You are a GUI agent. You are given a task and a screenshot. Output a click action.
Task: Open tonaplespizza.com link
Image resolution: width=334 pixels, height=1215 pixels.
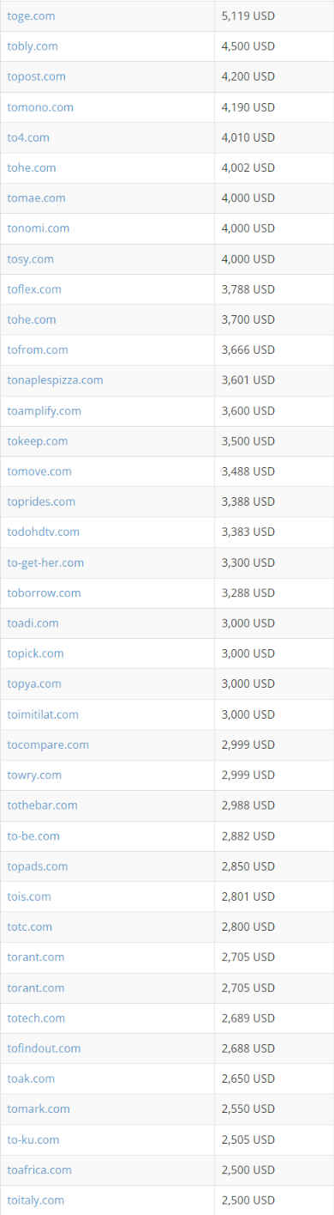pyautogui.click(x=55, y=380)
